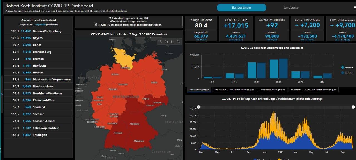
Task: Open the map search magnifier tool
Action: tap(160, 41)
